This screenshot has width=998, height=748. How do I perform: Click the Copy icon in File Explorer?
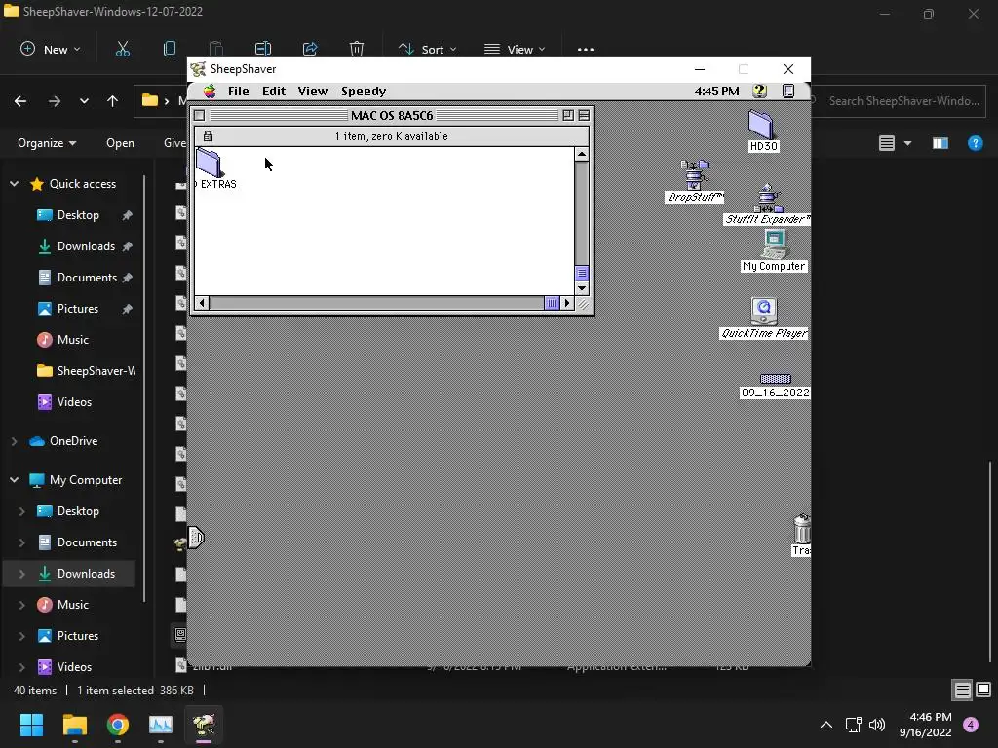[x=170, y=49]
